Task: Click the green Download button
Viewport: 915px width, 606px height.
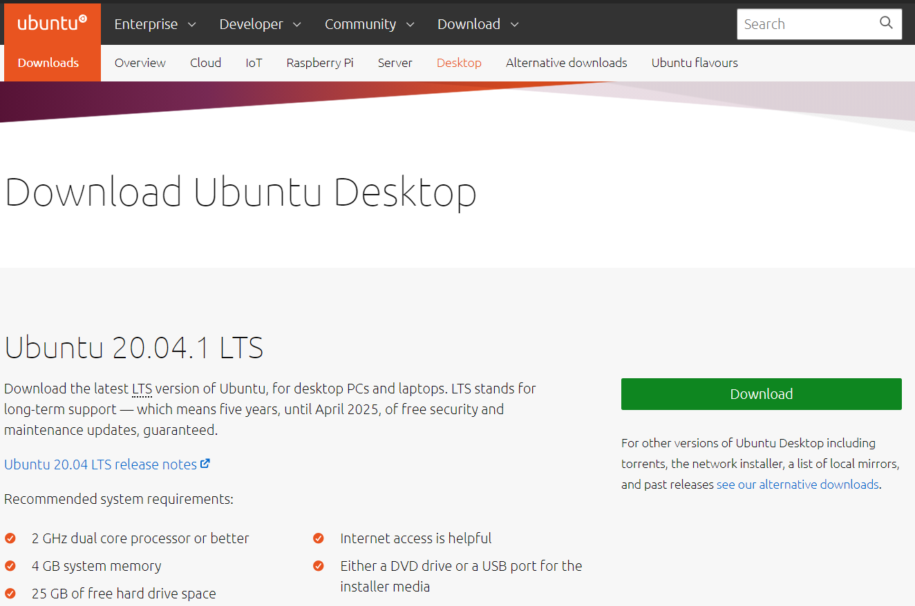Action: pyautogui.click(x=762, y=394)
